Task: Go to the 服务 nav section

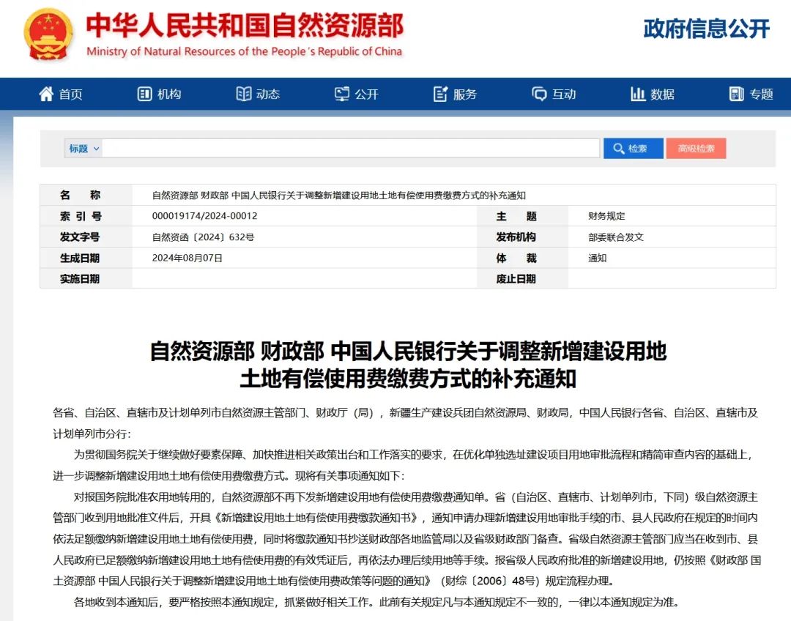Action: 465,94
